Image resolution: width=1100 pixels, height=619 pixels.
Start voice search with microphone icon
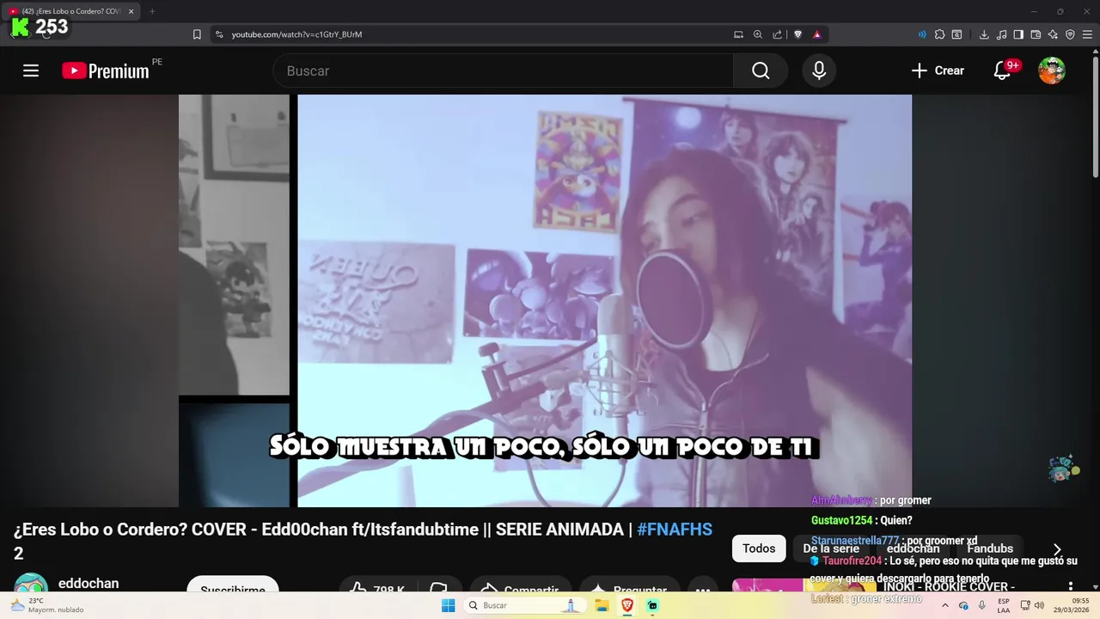[x=819, y=70]
